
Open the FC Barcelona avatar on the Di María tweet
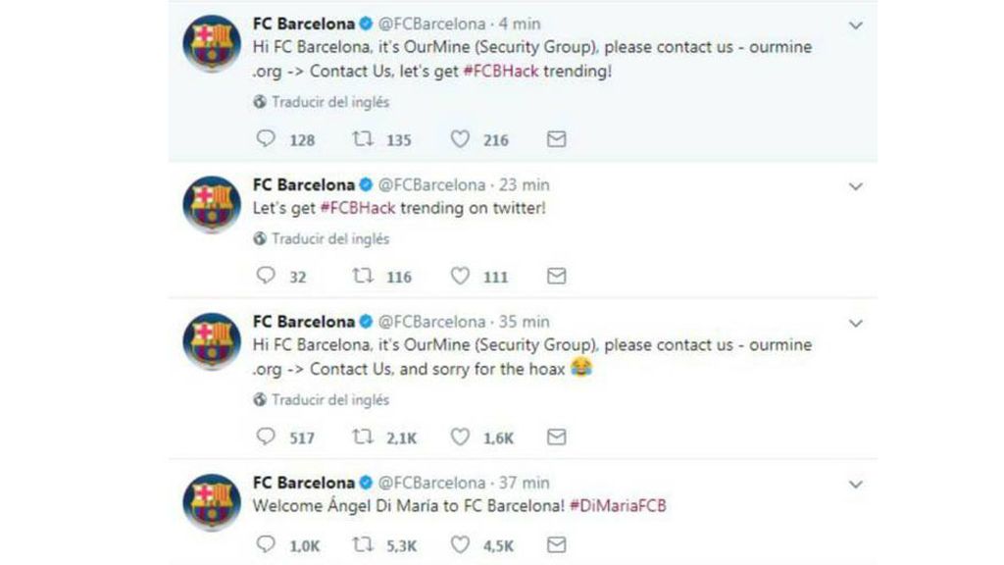click(212, 502)
